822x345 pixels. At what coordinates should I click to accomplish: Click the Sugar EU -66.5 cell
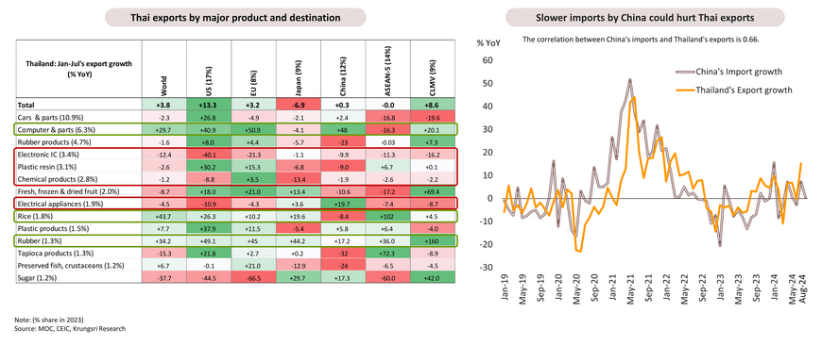point(253,278)
